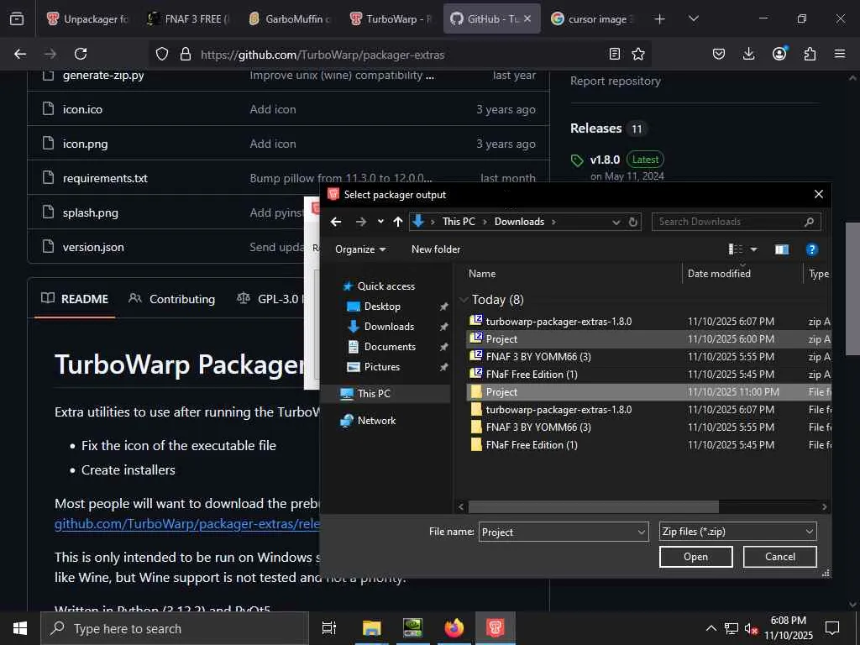Click the dialog horizontal scrollbar

pyautogui.click(x=594, y=506)
